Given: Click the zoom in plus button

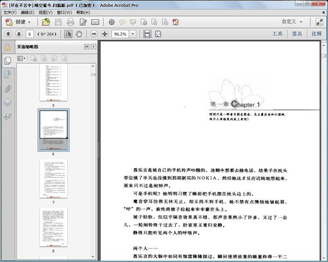Looking at the screenshot, I should pos(104,34).
